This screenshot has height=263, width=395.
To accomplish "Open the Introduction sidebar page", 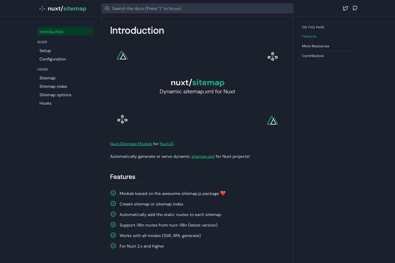I will [65, 32].
